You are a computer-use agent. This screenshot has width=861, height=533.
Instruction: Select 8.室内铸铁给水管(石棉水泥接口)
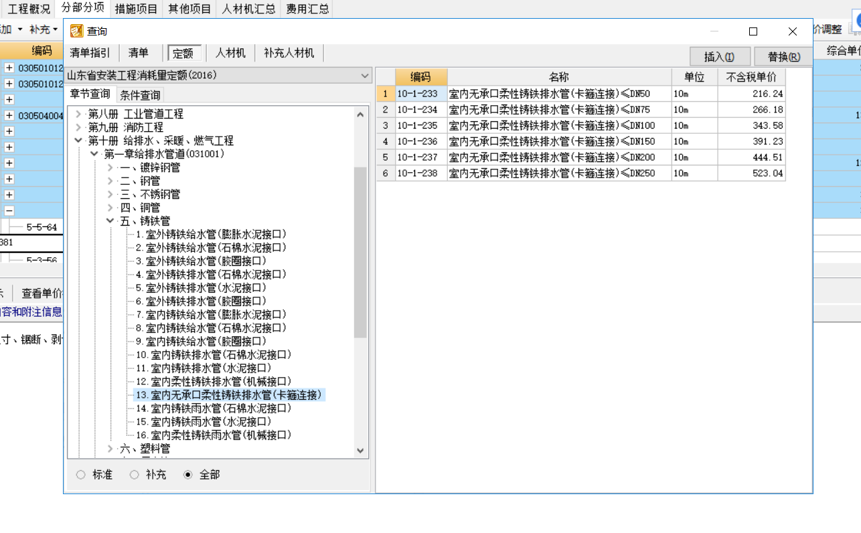(x=211, y=328)
